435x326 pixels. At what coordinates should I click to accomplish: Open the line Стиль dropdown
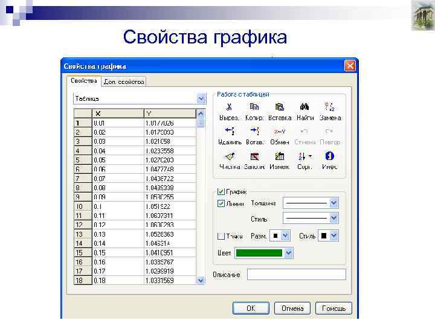tap(333, 218)
